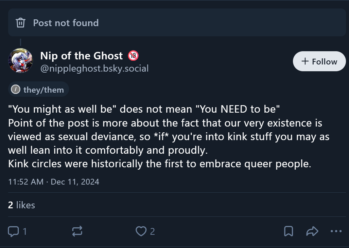Click the reply count number 1

coord(24,232)
